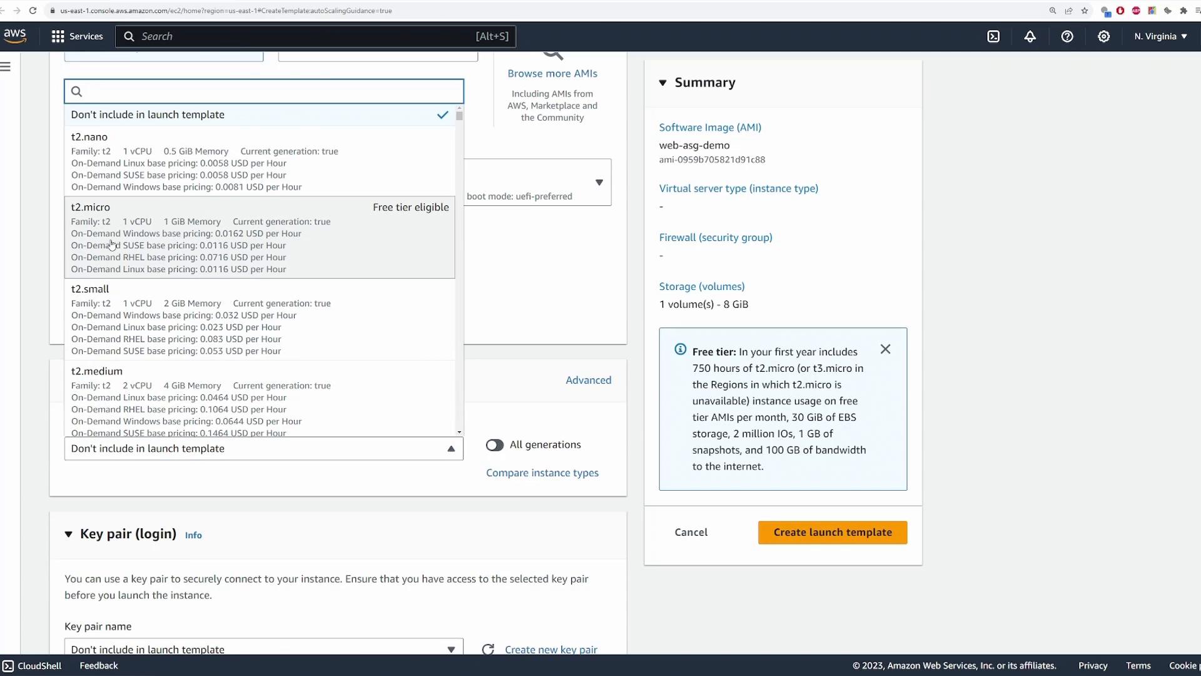Dismiss the Free tier notice

(885, 349)
